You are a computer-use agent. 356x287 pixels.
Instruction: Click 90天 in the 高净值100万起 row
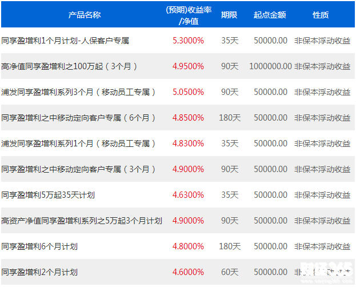pos(230,66)
